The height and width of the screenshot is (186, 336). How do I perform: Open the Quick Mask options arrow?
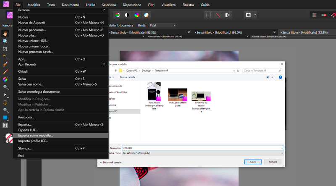(255, 15)
